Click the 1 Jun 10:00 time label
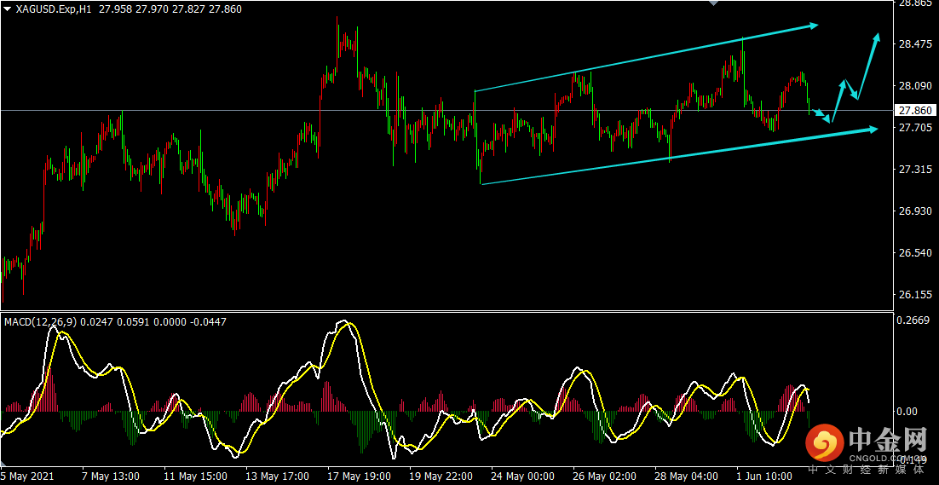Viewport: 939px width, 485px height. point(763,476)
